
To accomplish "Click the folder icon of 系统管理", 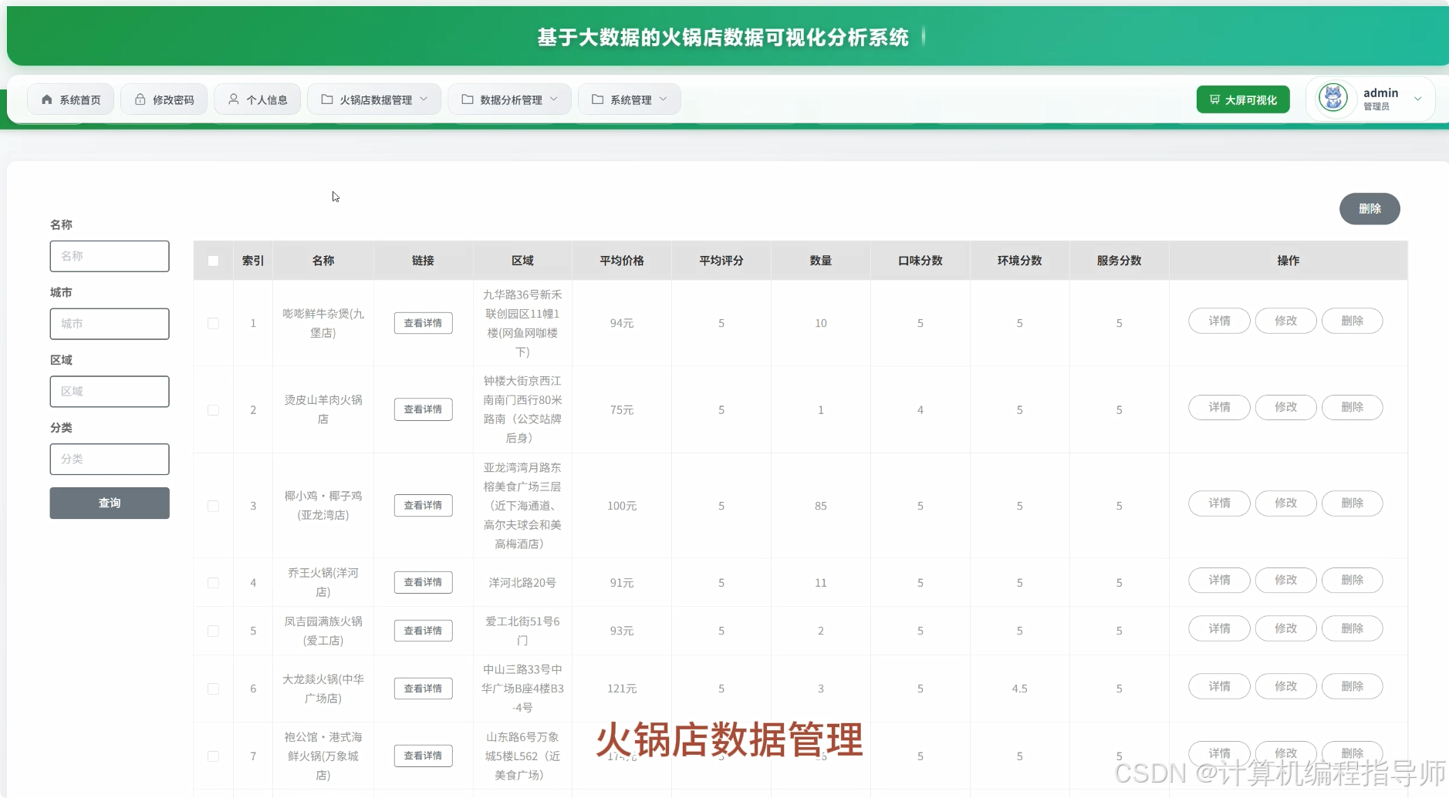I will [598, 99].
